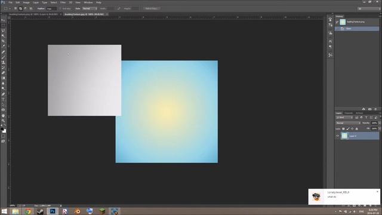The image size is (382, 215).
Task: Open the Image menu
Action: coord(26,2)
